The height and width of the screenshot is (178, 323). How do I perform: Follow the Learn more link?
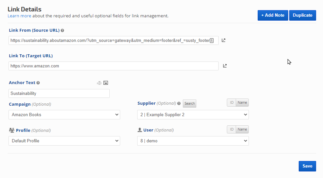pos(19,16)
